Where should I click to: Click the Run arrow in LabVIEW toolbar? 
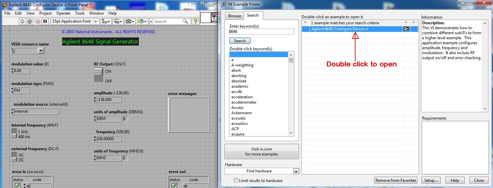[x=22, y=21]
